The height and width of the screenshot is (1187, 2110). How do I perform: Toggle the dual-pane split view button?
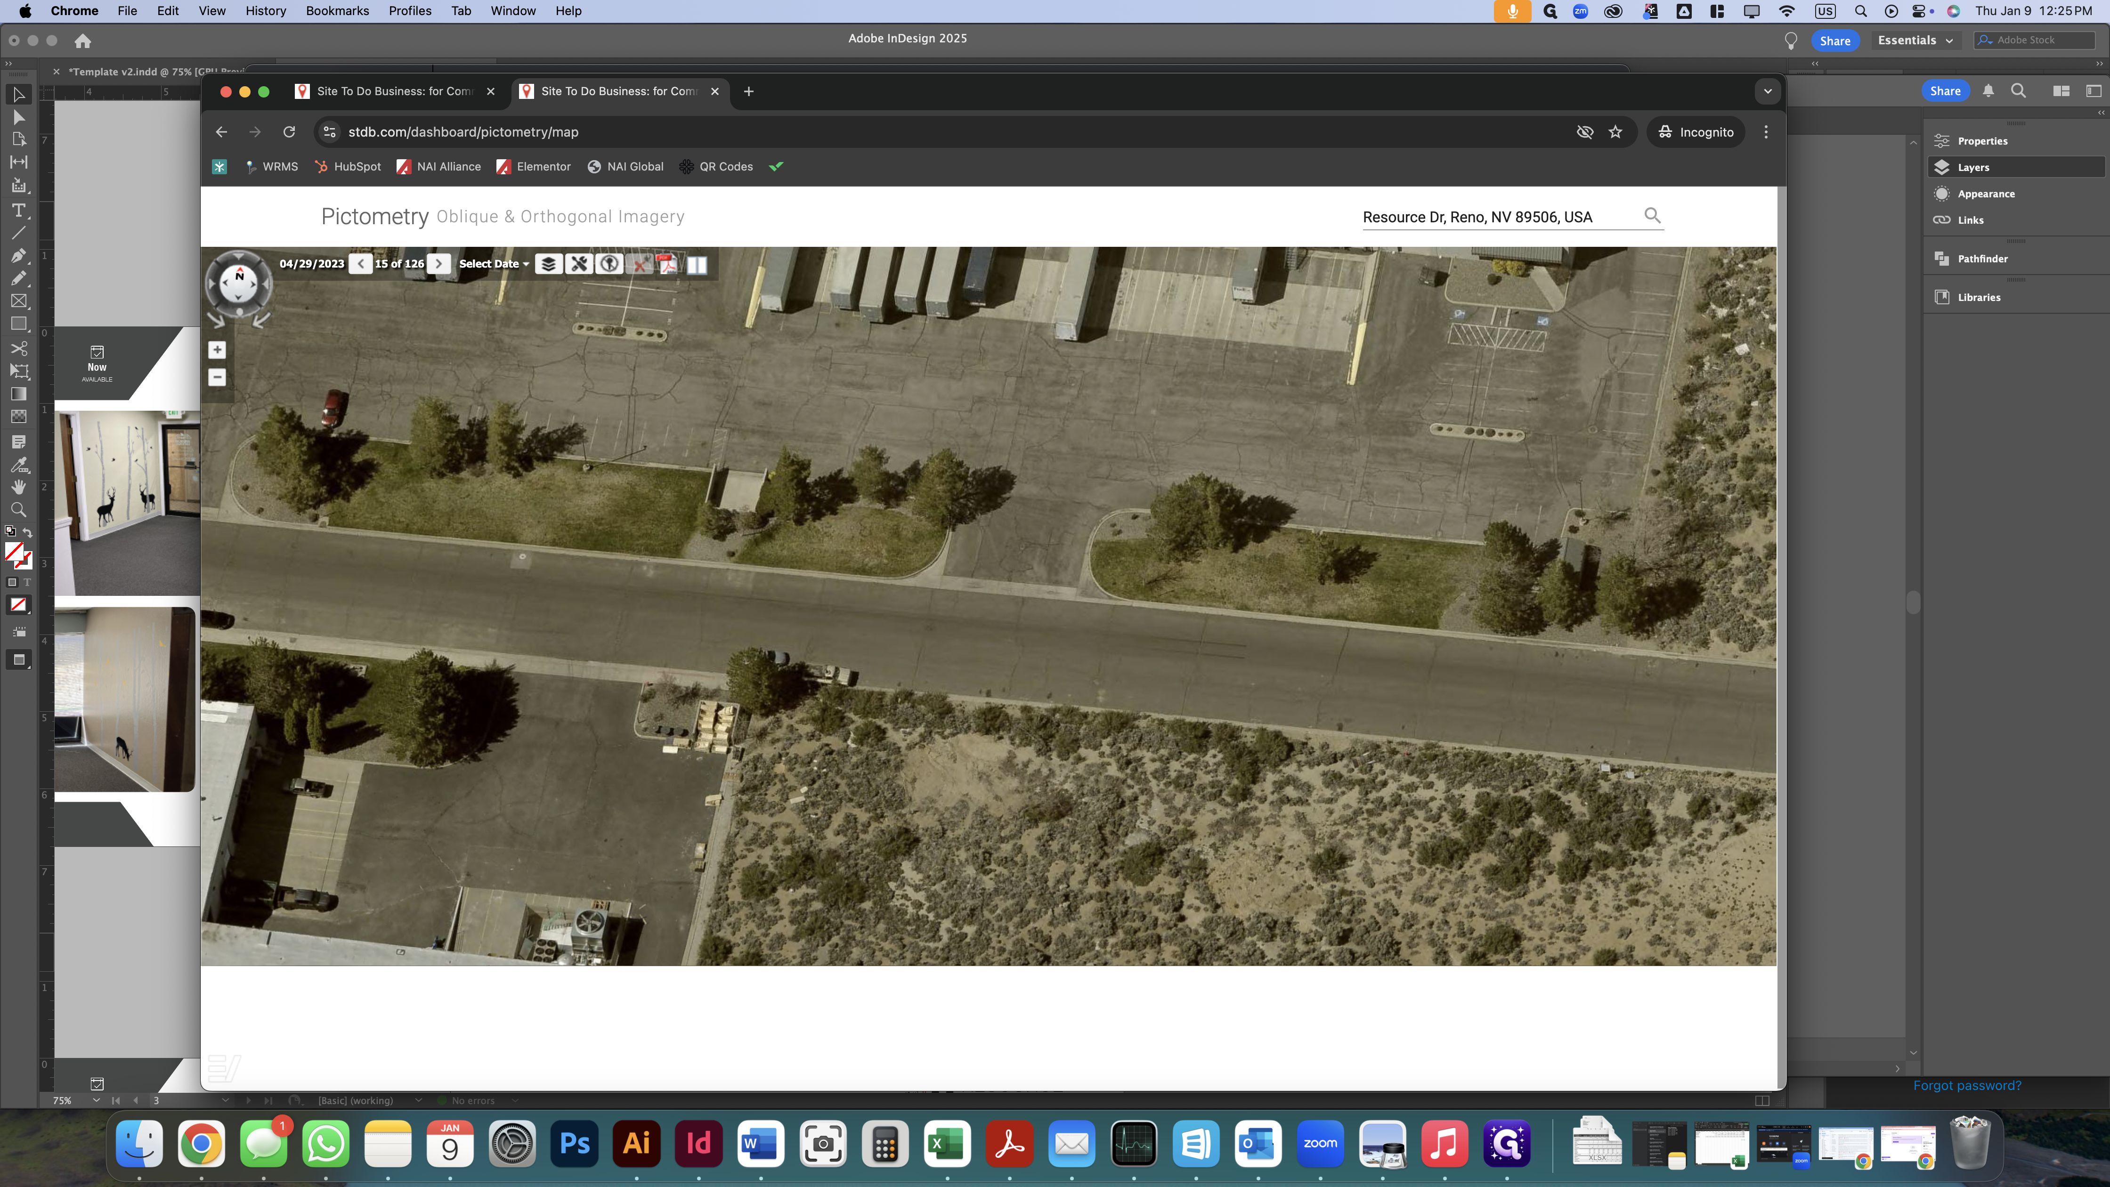[x=697, y=264]
